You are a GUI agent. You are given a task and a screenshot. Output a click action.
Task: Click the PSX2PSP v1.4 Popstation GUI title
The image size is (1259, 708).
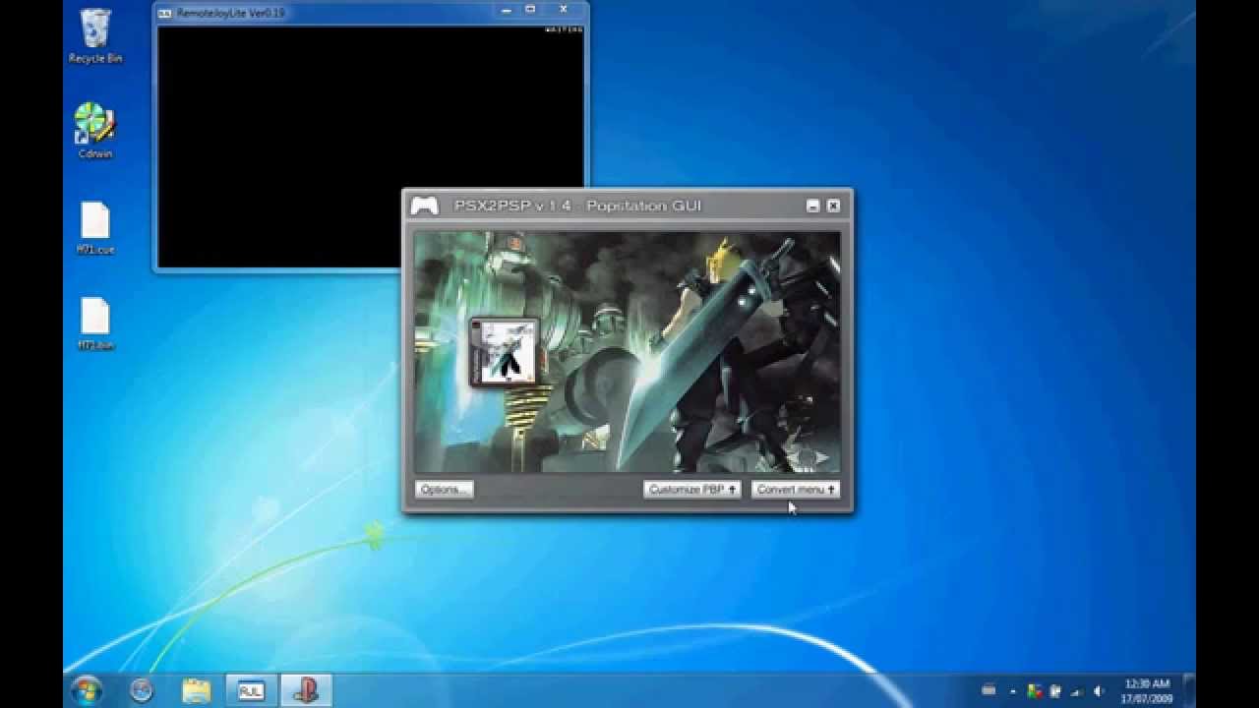[577, 206]
